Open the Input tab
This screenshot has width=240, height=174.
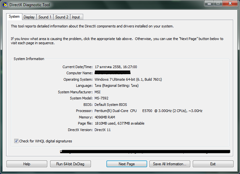click(76, 17)
